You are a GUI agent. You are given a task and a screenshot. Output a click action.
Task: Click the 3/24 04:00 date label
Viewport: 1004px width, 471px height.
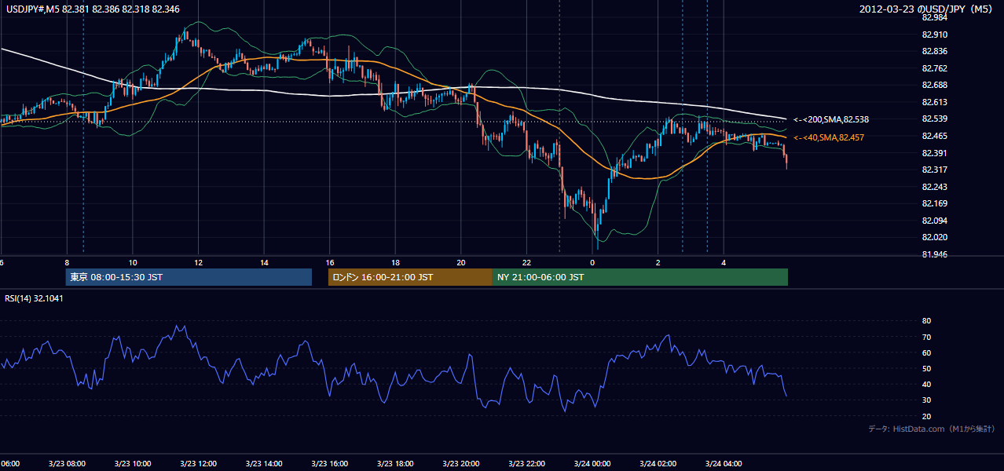(x=724, y=464)
